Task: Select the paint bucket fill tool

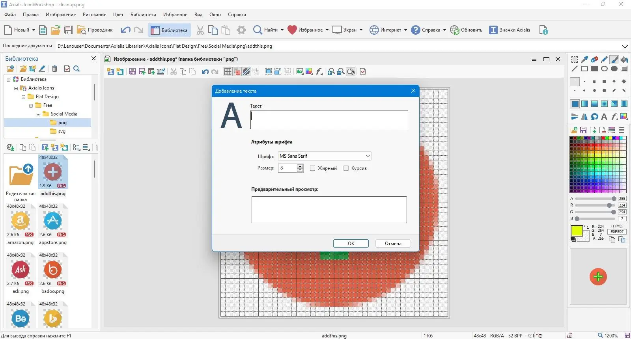Action: point(624,60)
